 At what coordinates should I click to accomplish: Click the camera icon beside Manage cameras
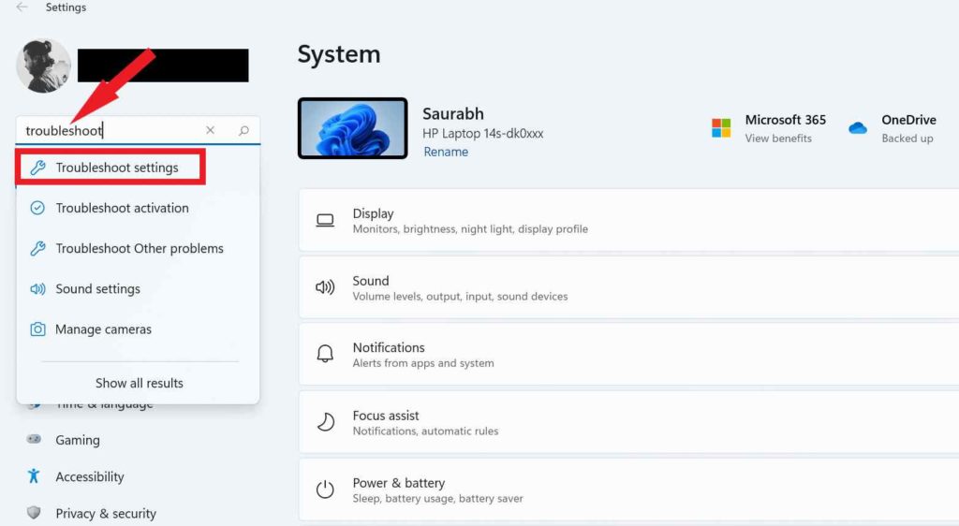(37, 329)
